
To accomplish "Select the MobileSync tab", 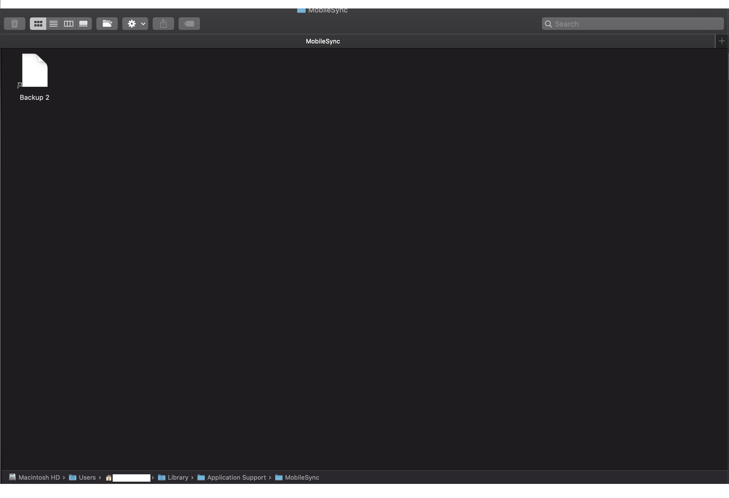I will coord(323,41).
